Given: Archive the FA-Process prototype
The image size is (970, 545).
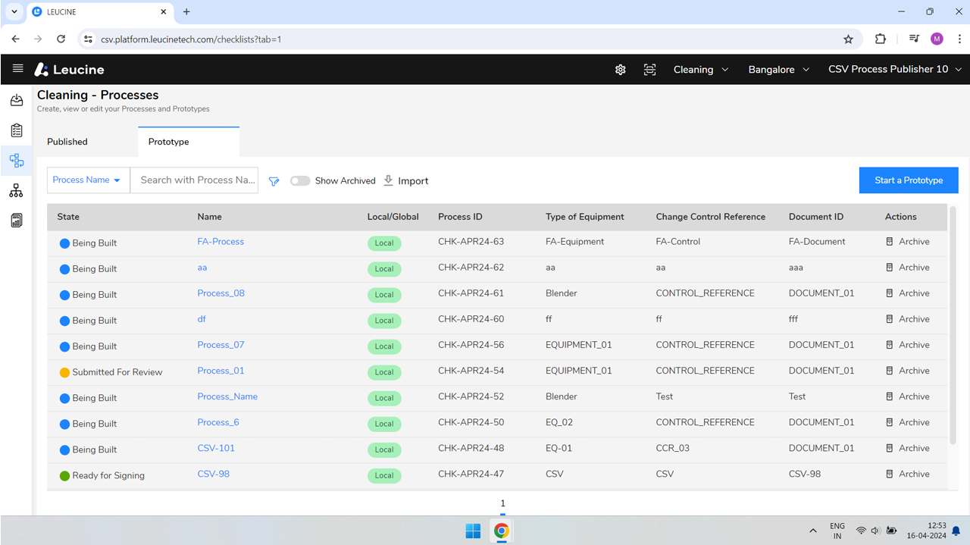Looking at the screenshot, I should (909, 241).
